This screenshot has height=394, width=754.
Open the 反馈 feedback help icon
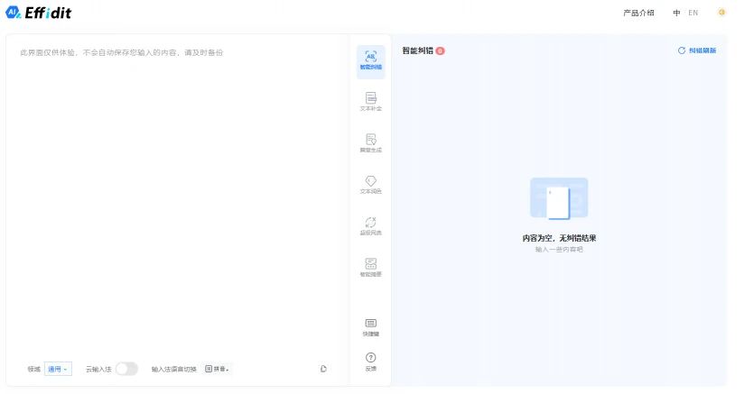370,361
